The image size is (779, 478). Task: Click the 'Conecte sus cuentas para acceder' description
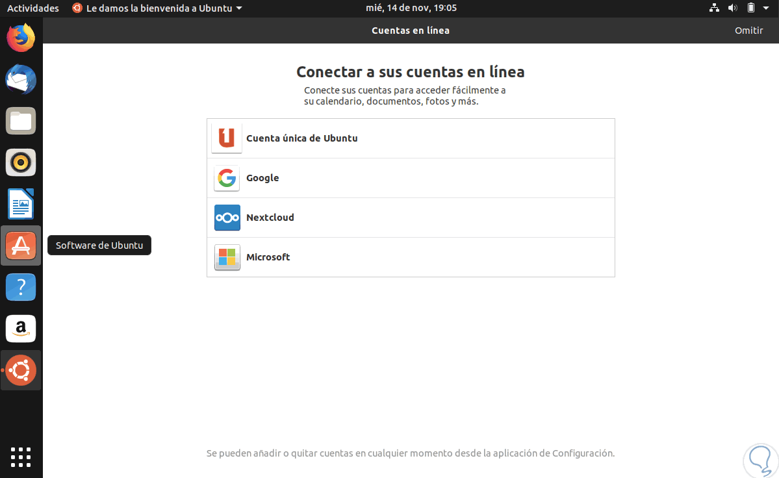click(x=405, y=96)
